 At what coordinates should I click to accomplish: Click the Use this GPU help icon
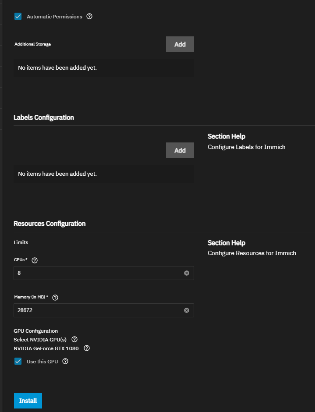tap(65, 361)
